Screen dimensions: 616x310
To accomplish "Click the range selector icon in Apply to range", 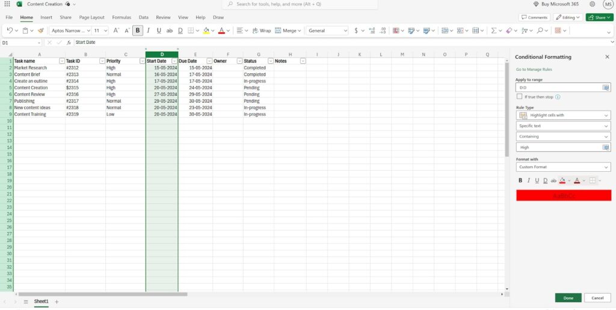I will (606, 88).
